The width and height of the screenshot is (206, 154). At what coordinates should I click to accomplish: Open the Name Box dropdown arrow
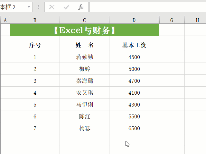point(29,7)
